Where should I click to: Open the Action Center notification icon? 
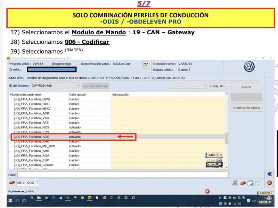tap(248, 201)
